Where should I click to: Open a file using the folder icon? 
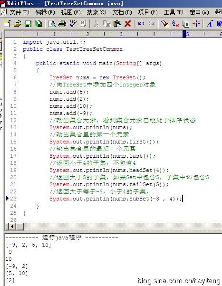pos(18,24)
